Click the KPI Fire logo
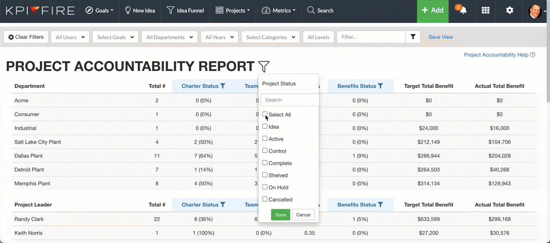The height and width of the screenshot is (243, 550). 40,11
